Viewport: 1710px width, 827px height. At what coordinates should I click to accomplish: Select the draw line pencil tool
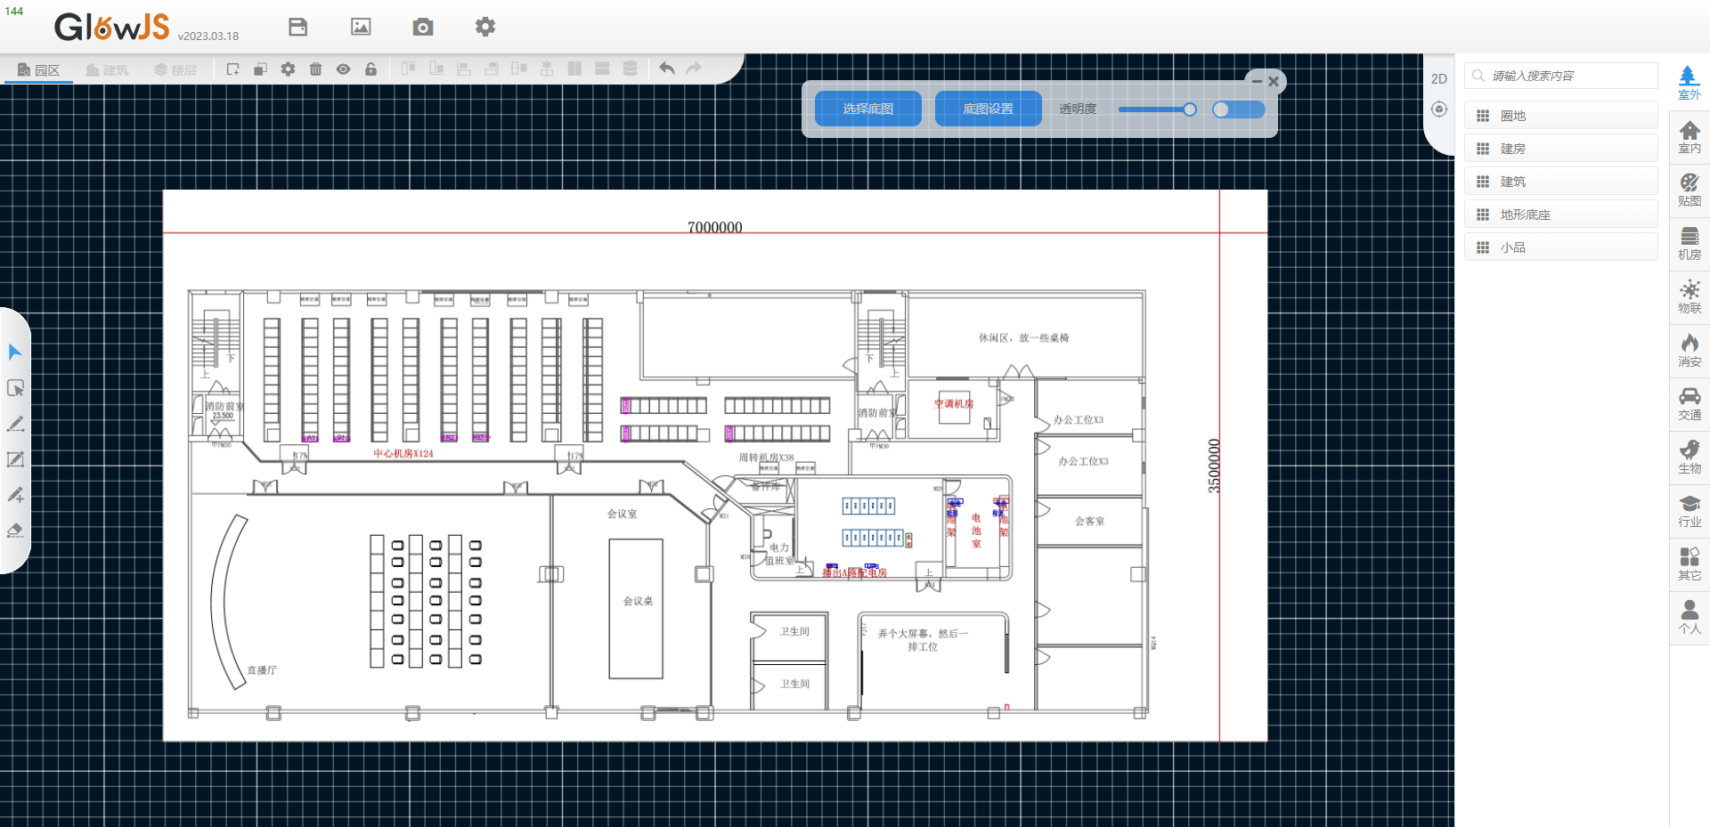(15, 424)
